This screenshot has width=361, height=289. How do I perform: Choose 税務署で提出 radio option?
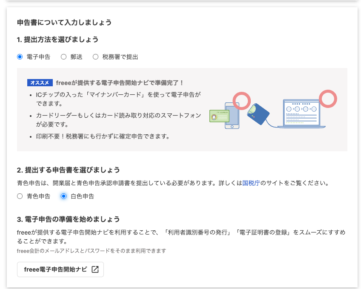(95, 57)
